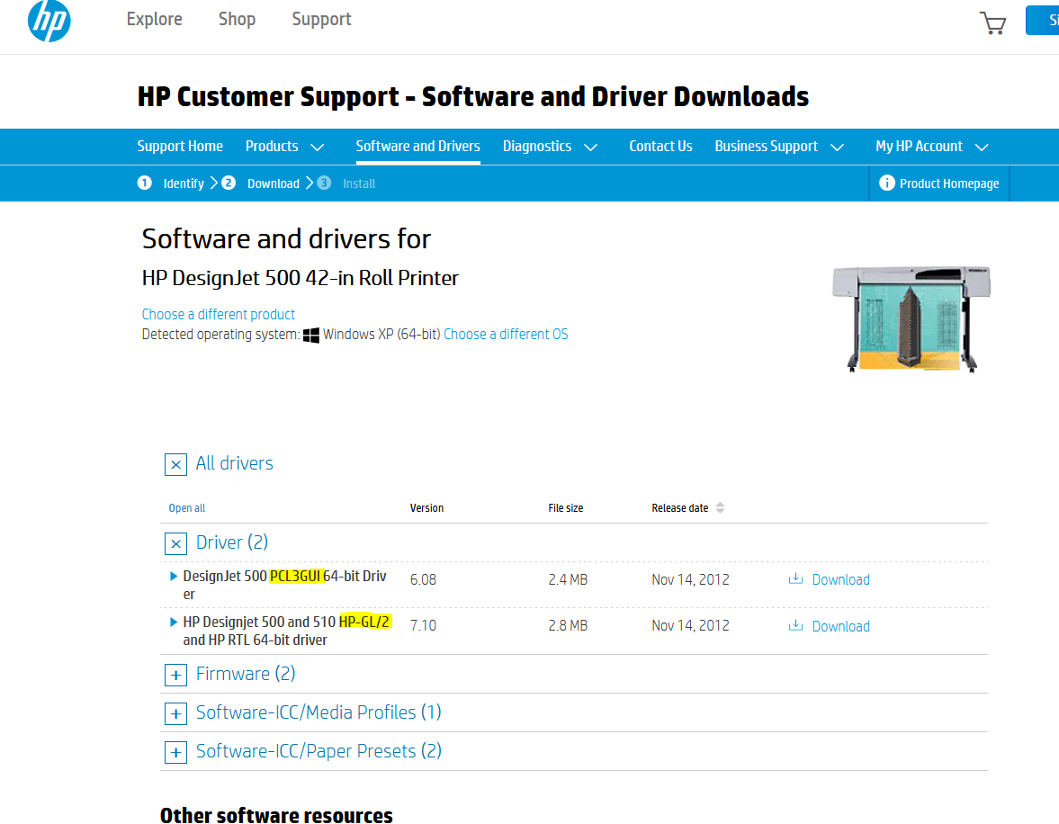The width and height of the screenshot is (1059, 824).
Task: Click download icon for PCL3GUI driver
Action: [x=795, y=579]
